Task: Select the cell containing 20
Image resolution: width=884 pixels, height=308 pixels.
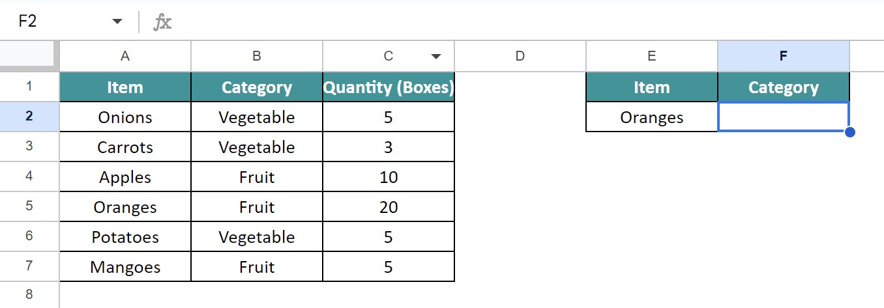Action: (389, 207)
